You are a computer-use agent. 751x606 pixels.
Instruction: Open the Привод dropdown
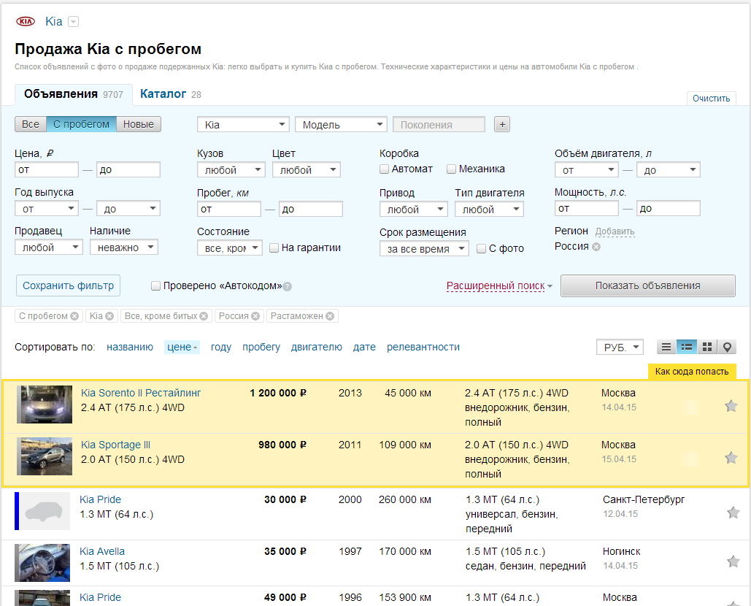click(x=413, y=210)
